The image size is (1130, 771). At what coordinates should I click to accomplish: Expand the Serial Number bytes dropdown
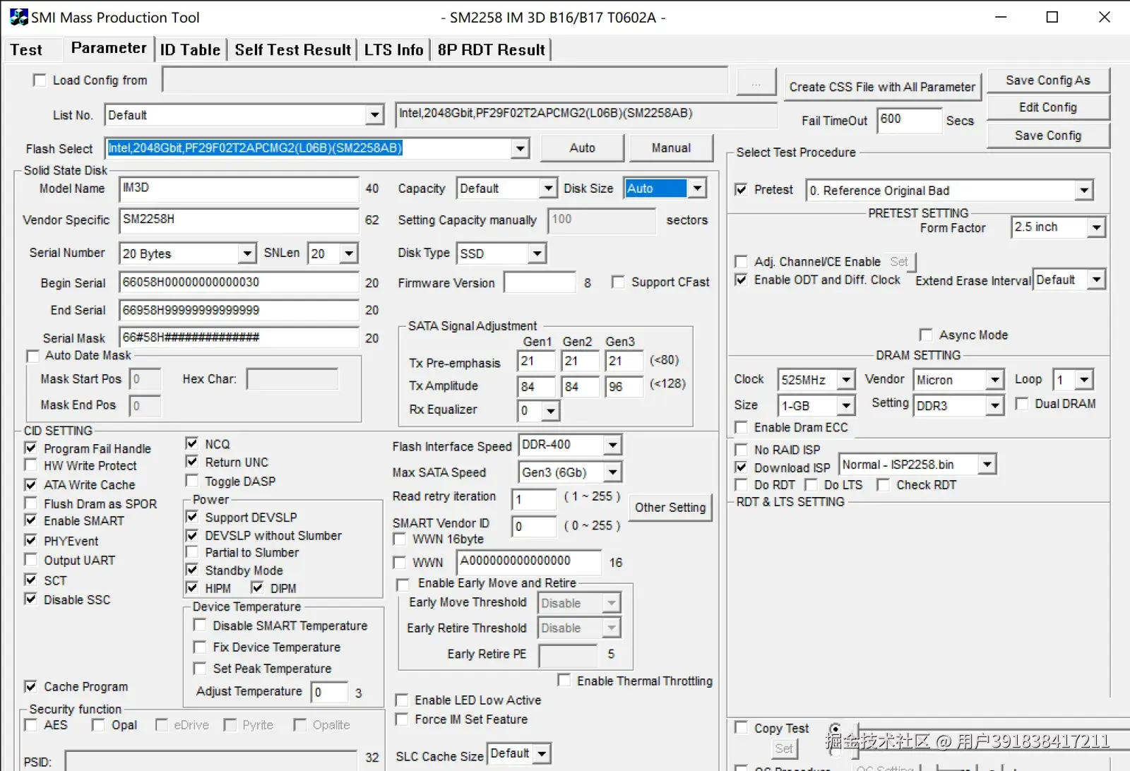[x=246, y=253]
